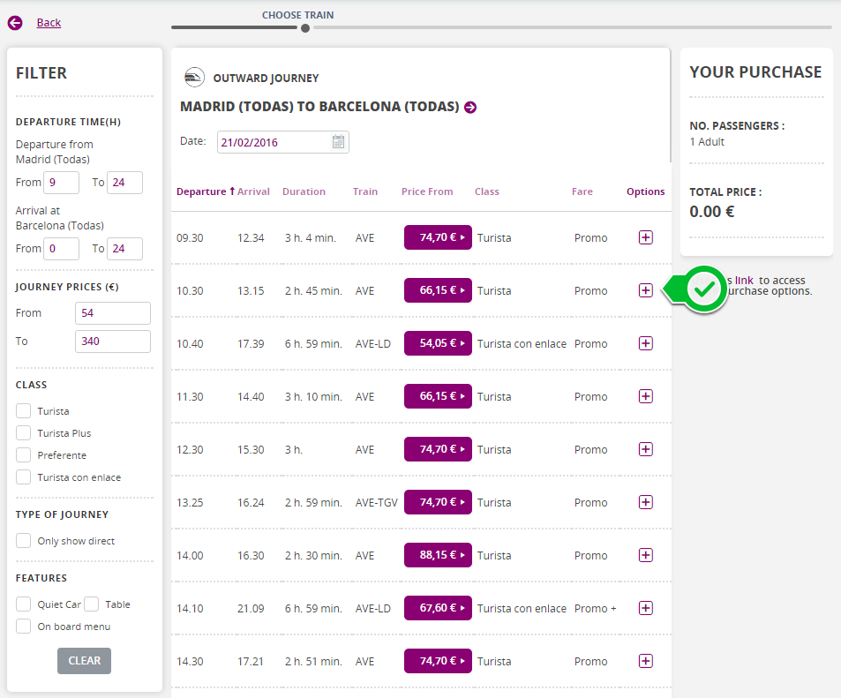Sort trains by Duration column header
Screen dimensions: 841x698
click(x=304, y=191)
